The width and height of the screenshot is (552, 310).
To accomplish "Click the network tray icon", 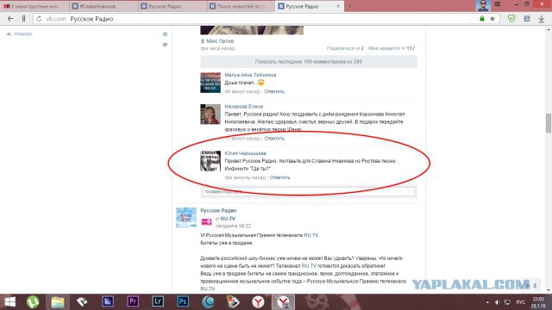I will (x=507, y=302).
